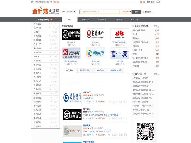Screen dimensions: 191x143
Task: Click the 反馈 link at top
Action: coord(159,2)
